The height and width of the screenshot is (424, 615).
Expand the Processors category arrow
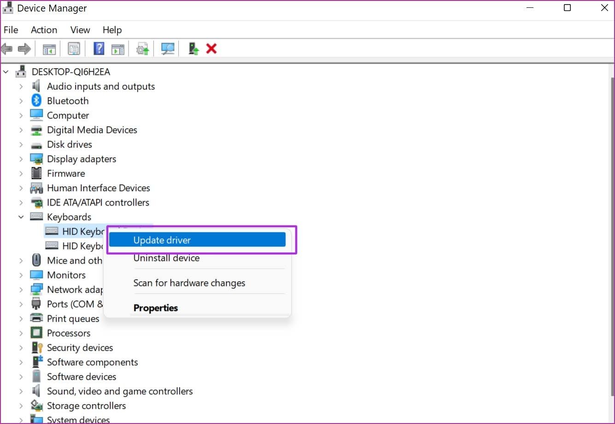click(21, 333)
